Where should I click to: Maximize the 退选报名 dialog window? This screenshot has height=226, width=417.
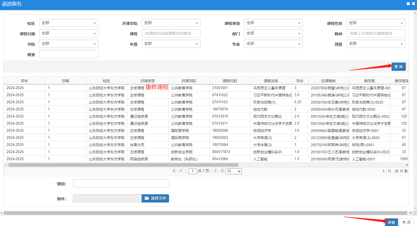[x=408, y=4]
